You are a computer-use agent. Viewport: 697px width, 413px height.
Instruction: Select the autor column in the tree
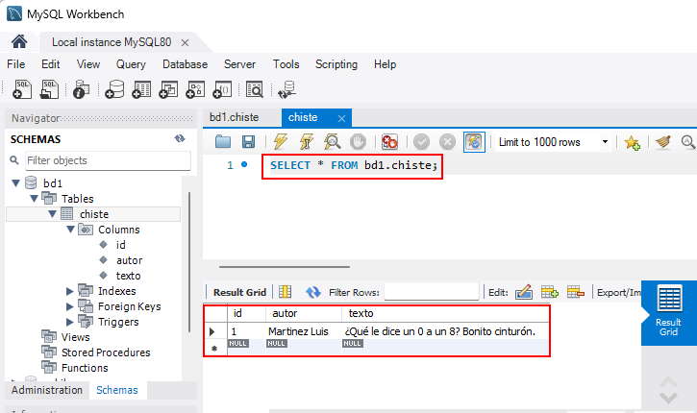(x=129, y=260)
